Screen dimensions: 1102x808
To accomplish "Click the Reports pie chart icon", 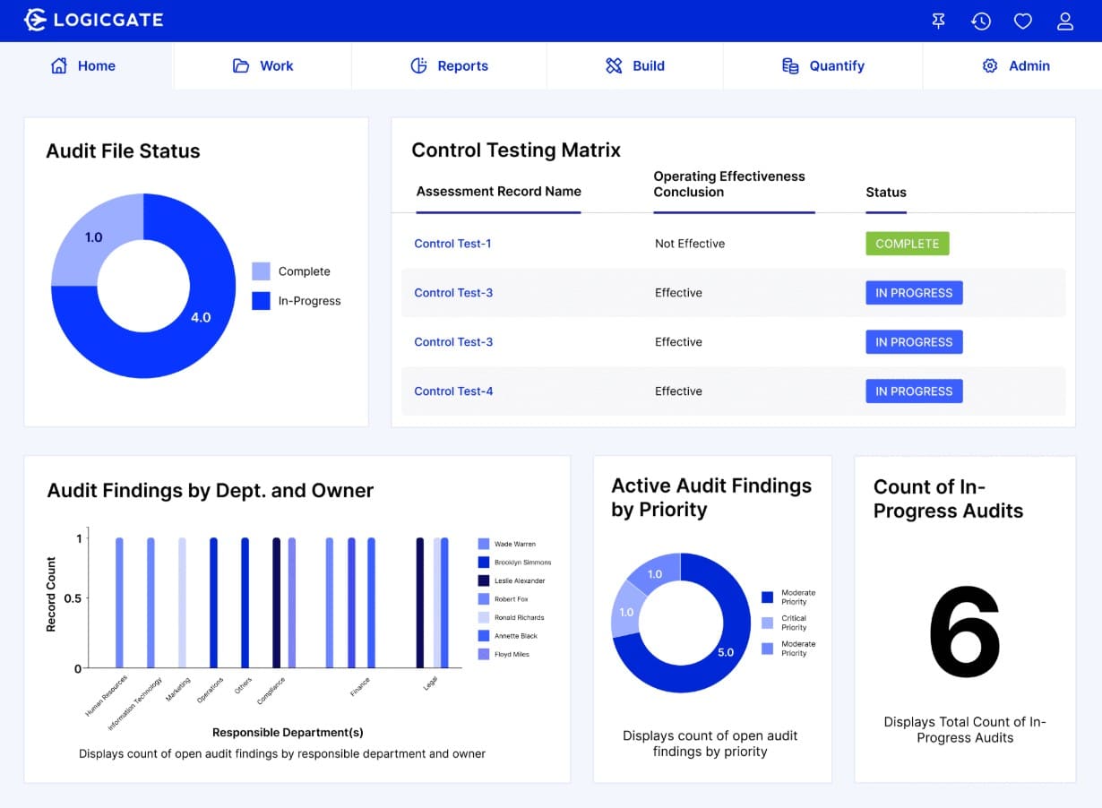I will pos(418,65).
